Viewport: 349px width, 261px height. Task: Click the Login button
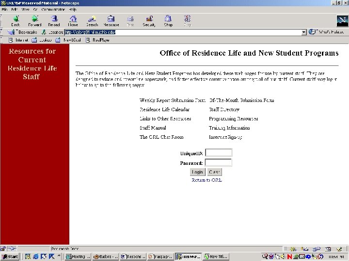point(197,172)
